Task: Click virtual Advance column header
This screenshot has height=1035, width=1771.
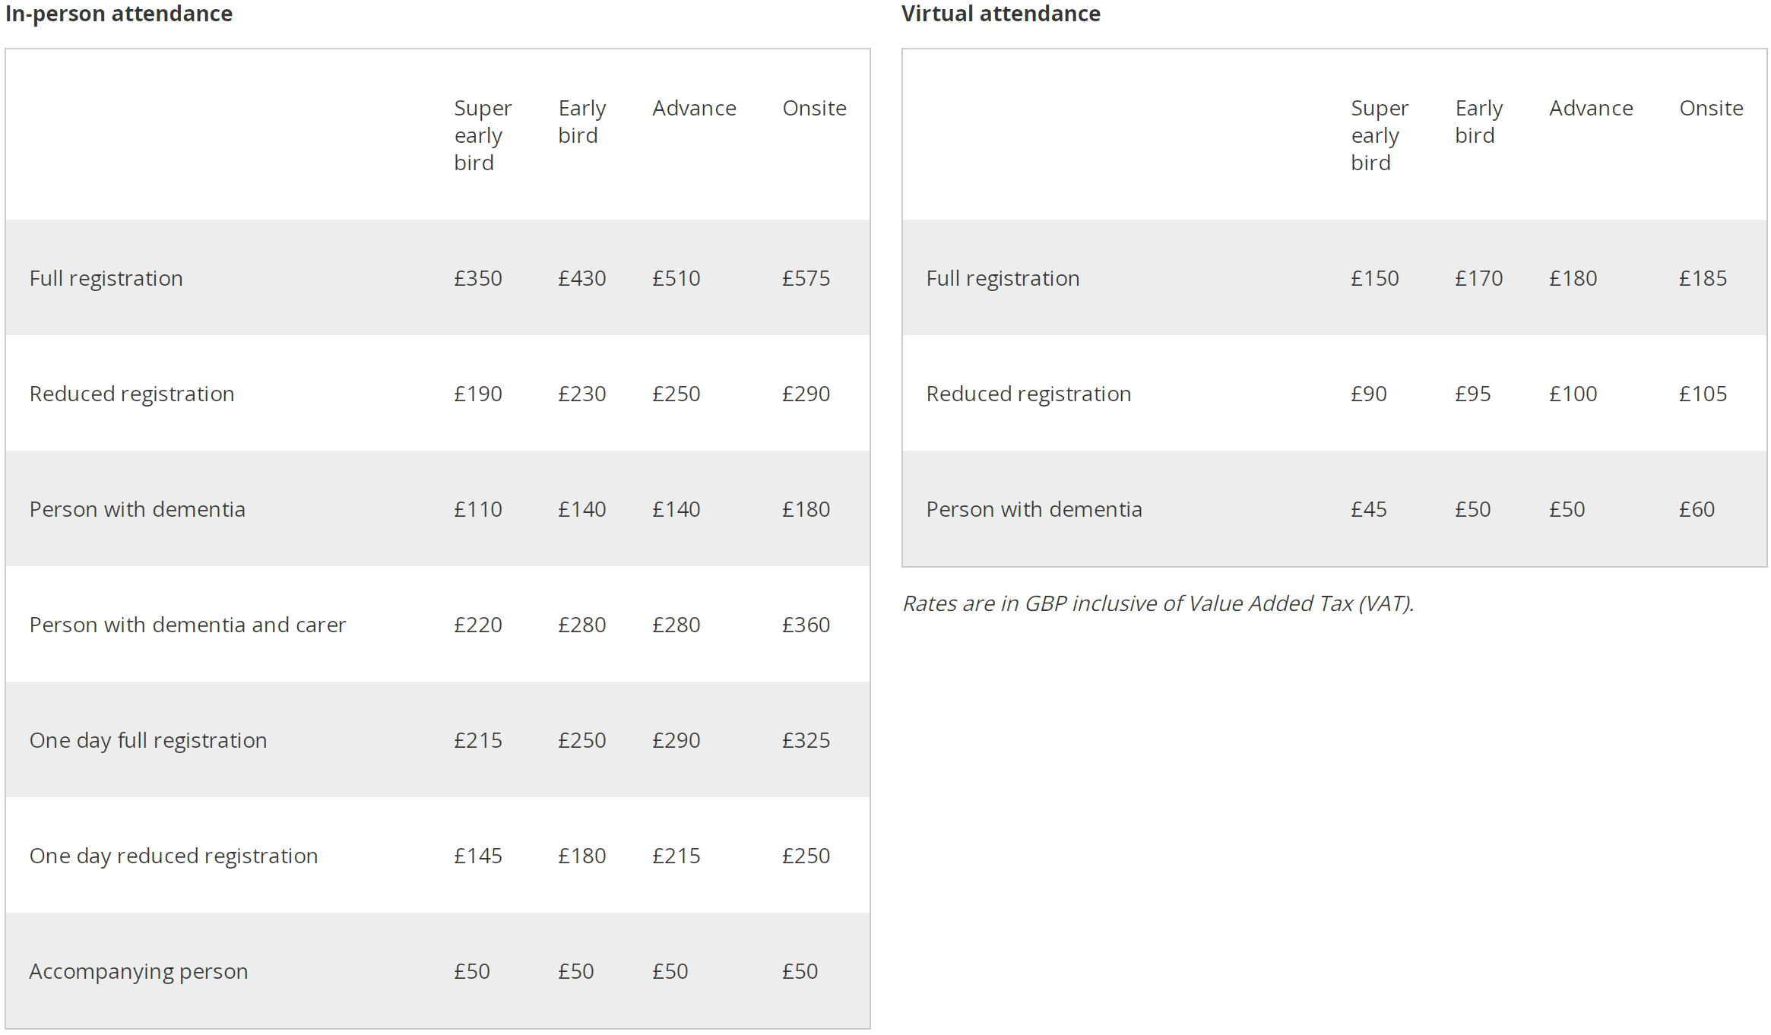Action: click(x=1591, y=108)
